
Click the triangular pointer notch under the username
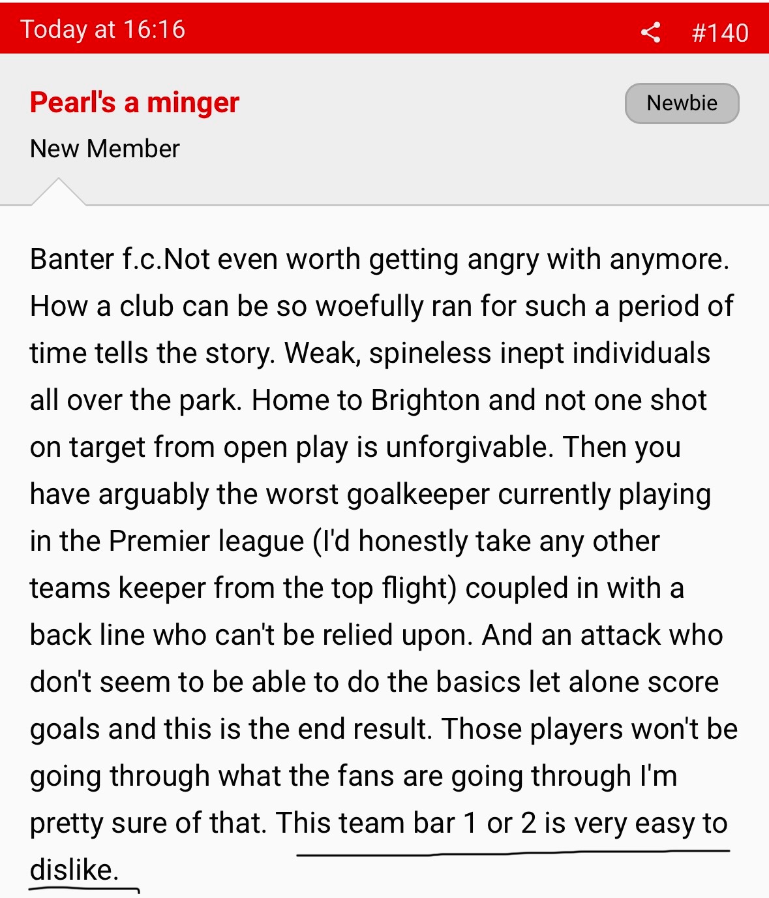tap(58, 192)
